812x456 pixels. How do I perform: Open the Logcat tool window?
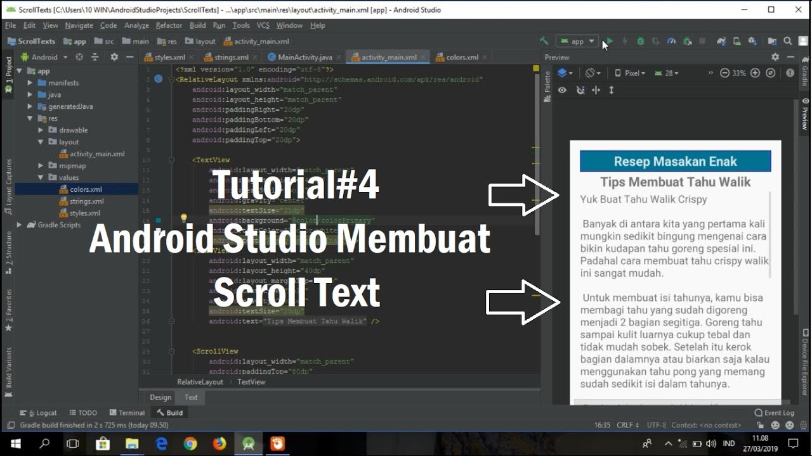[x=39, y=413]
